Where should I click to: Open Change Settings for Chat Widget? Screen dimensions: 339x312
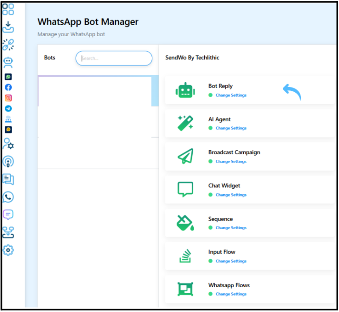(x=231, y=195)
